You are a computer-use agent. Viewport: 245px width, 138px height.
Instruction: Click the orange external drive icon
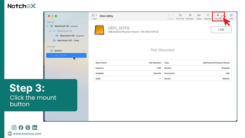[x=99, y=30]
